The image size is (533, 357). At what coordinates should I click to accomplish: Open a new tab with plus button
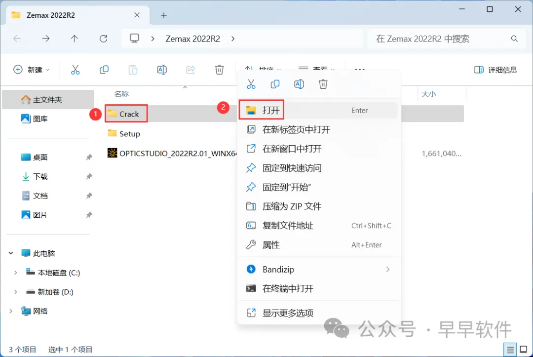[x=164, y=15]
